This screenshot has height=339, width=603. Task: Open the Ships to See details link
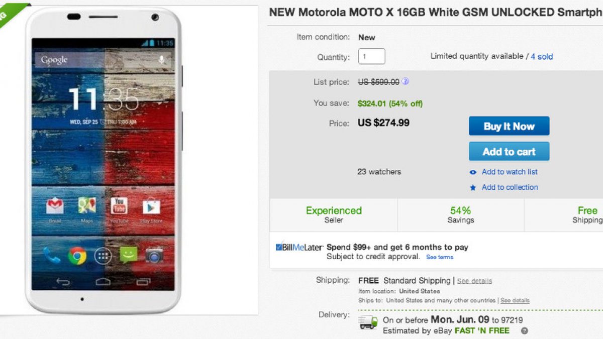pyautogui.click(x=515, y=300)
